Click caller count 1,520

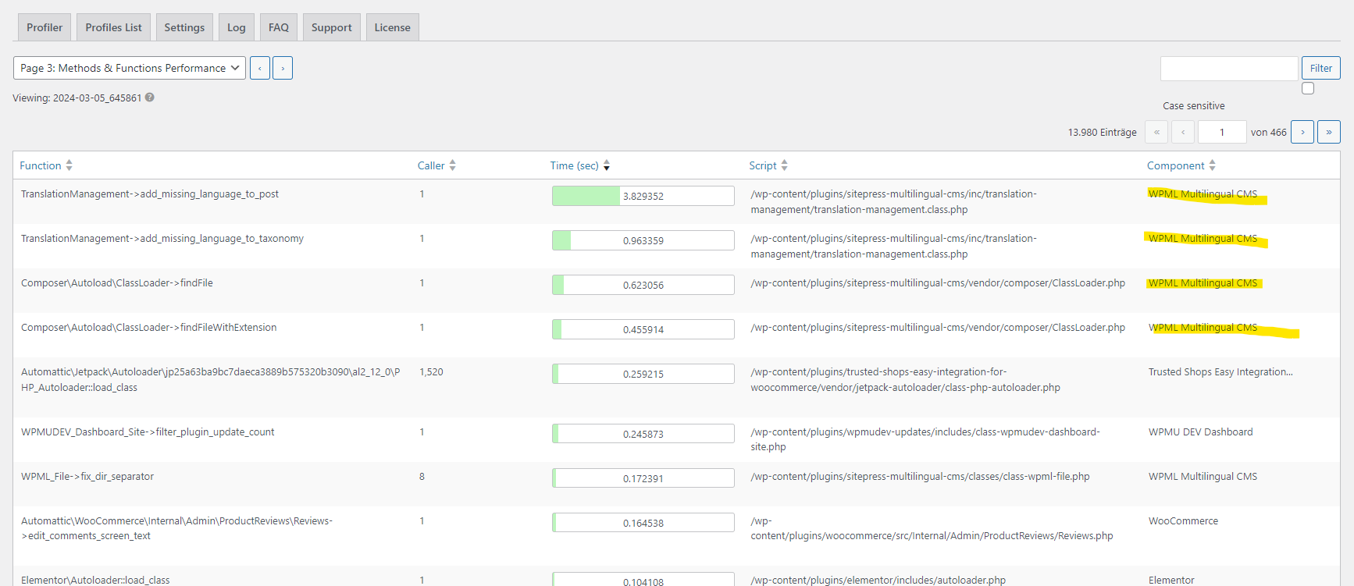pyautogui.click(x=431, y=371)
